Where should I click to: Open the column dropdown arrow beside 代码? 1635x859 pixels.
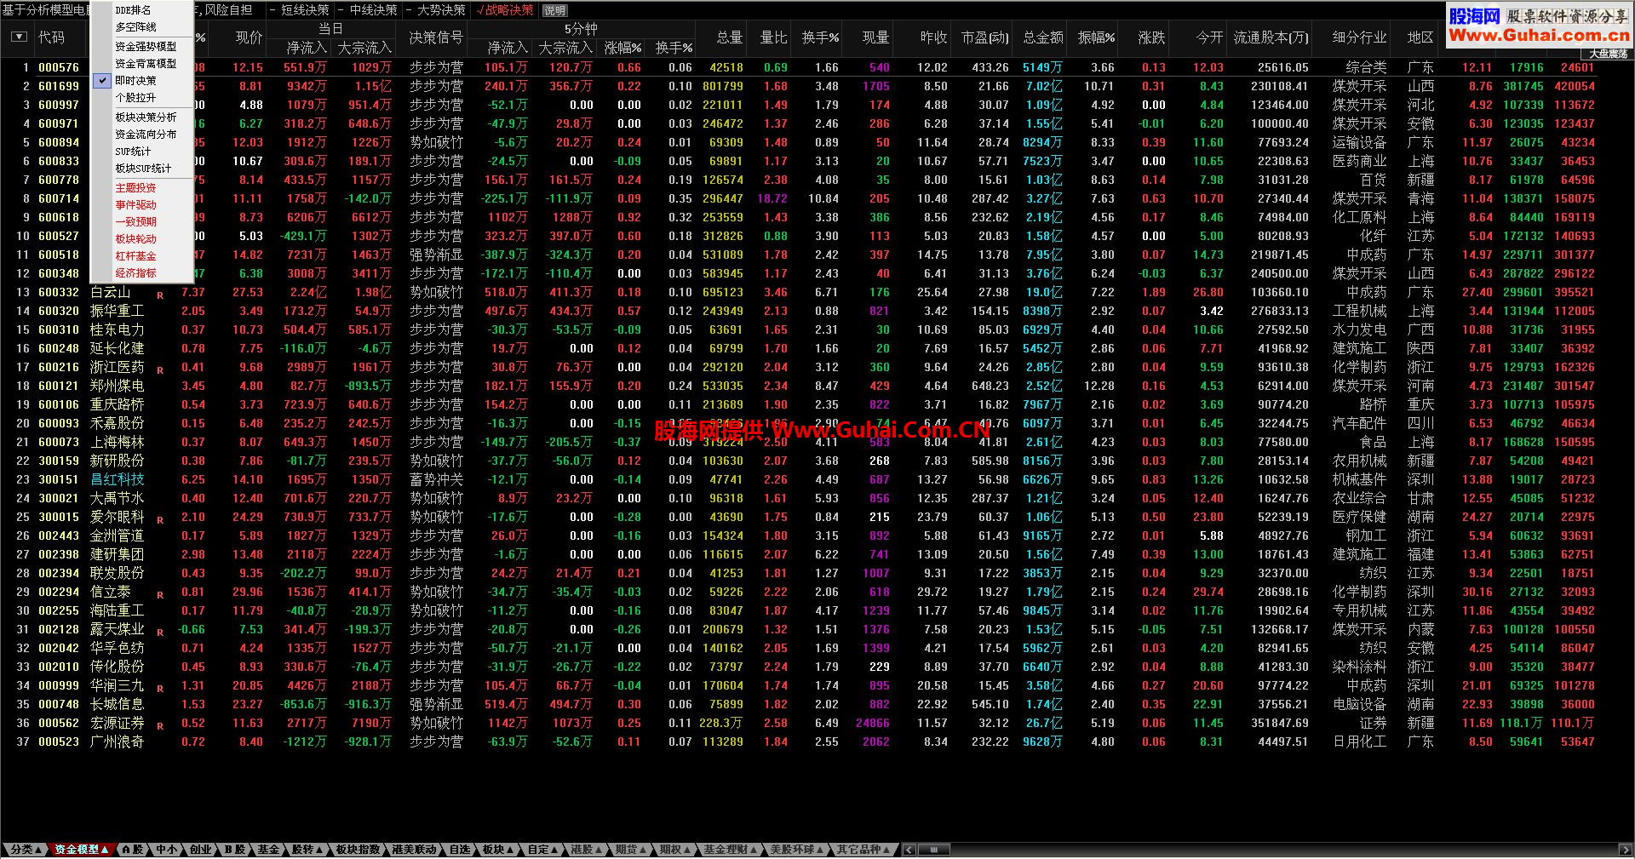coord(19,37)
